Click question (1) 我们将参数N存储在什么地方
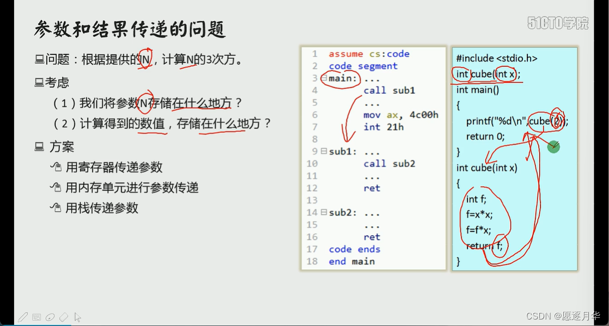 click(148, 103)
